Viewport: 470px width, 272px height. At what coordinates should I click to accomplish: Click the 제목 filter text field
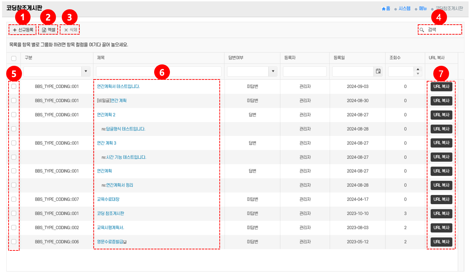point(158,71)
